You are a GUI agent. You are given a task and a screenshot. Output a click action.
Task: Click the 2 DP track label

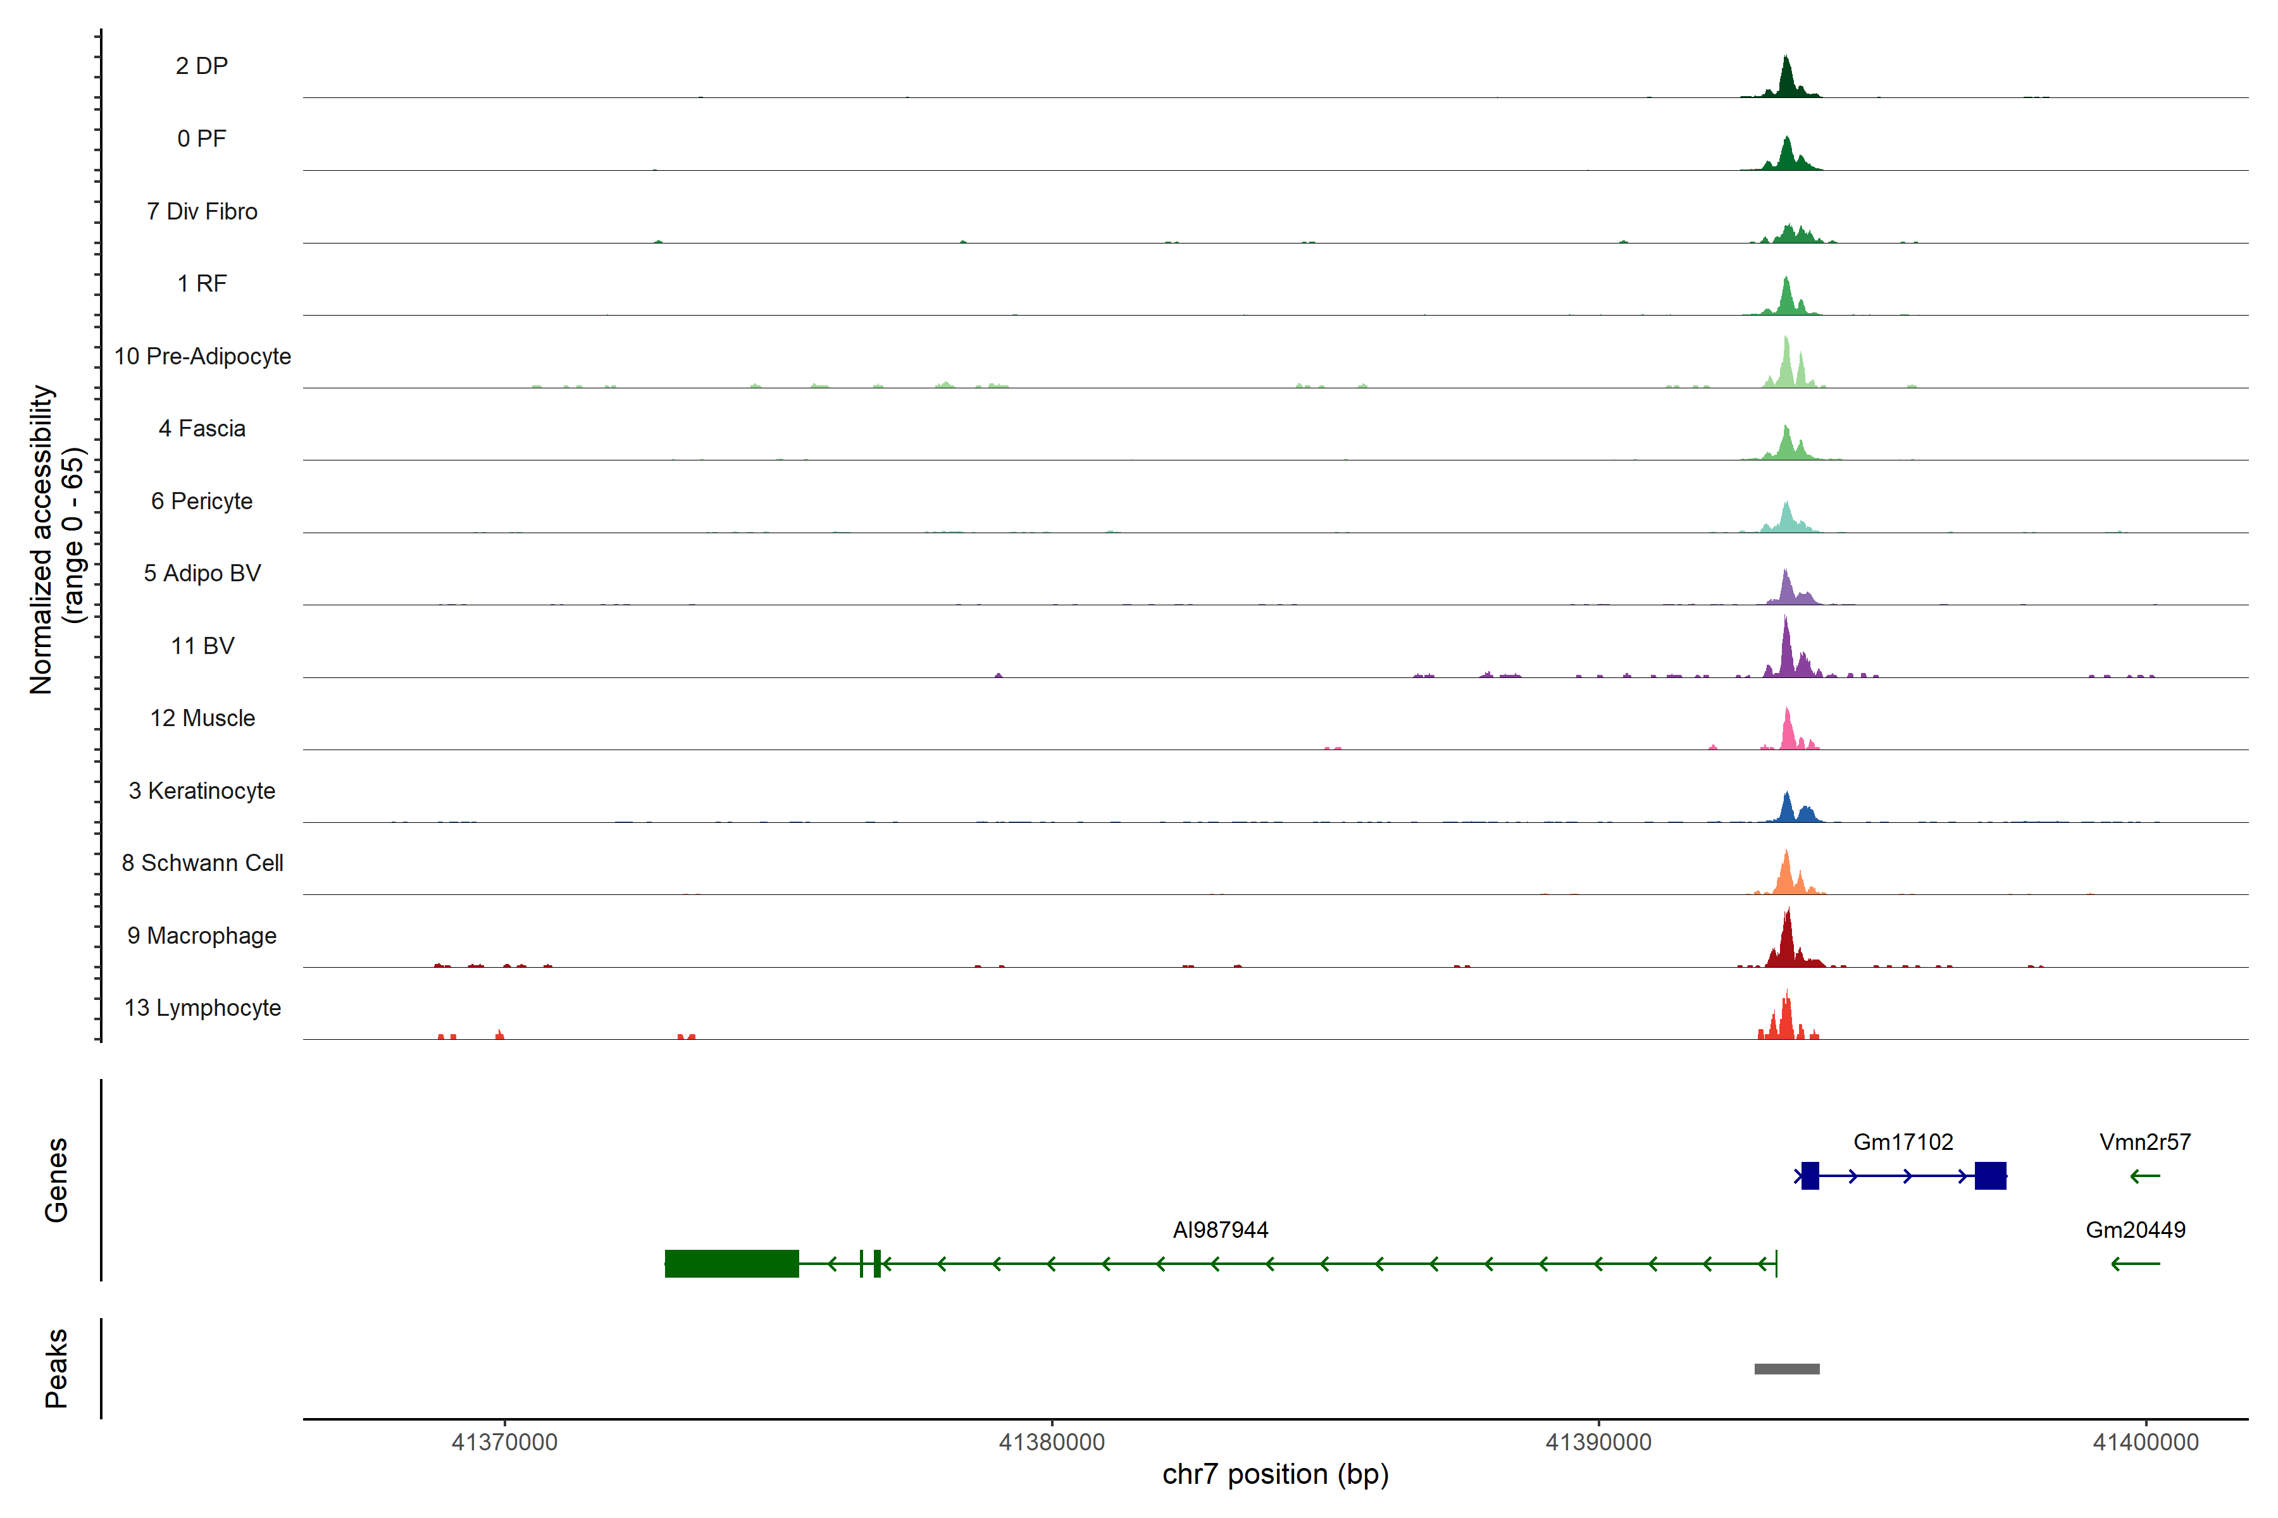(201, 66)
